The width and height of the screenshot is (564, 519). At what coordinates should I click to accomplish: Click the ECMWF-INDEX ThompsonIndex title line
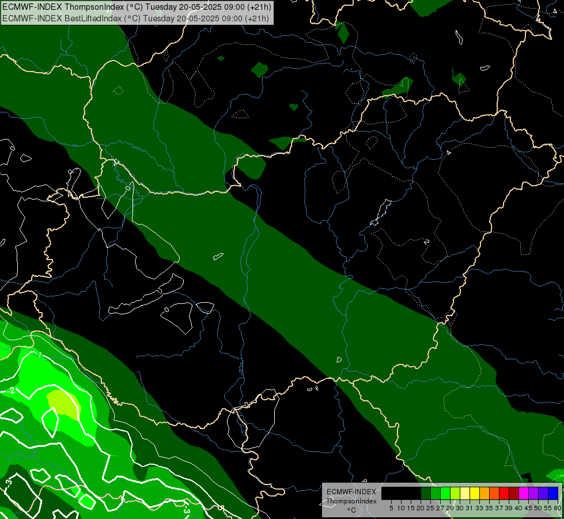pos(137,7)
